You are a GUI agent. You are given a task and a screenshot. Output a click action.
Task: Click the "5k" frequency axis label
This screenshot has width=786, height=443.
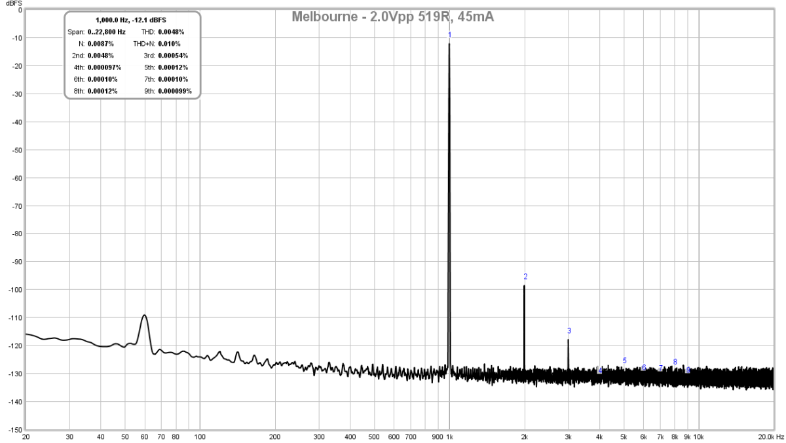624,436
